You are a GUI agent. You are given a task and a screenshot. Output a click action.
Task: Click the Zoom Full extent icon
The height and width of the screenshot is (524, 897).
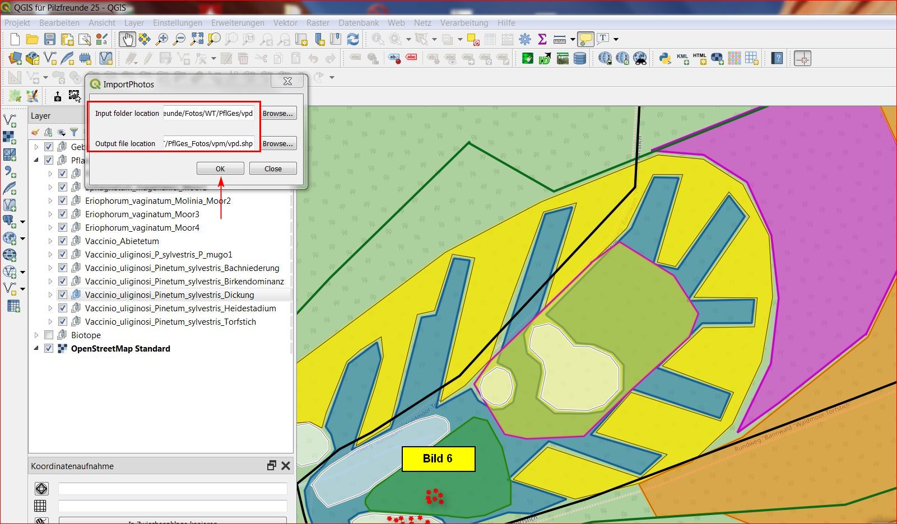(x=197, y=39)
